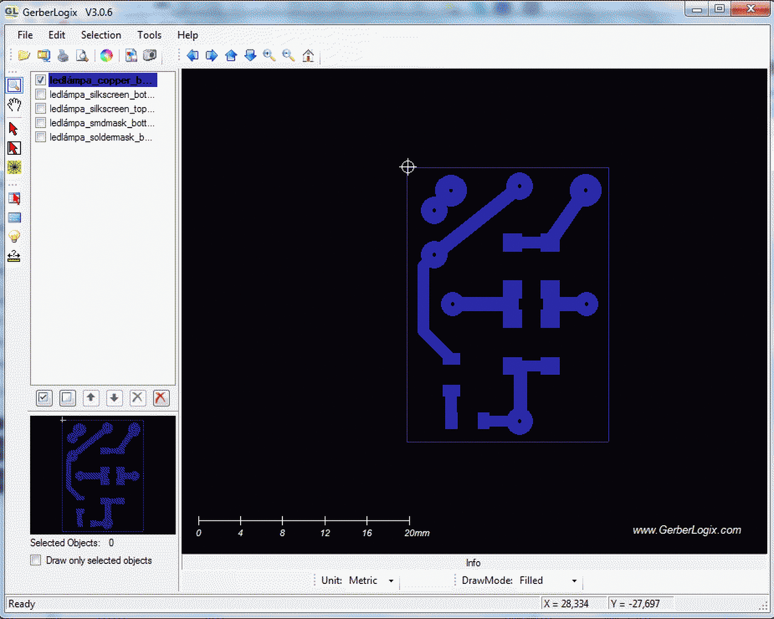
Task: Click the open file folder icon
Action: (24, 56)
